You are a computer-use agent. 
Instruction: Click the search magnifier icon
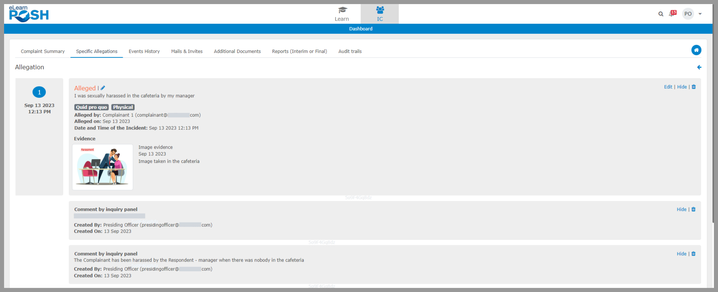tap(661, 14)
